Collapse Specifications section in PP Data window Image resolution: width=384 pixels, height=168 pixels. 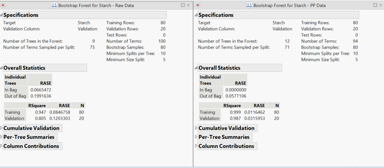pos(196,15)
